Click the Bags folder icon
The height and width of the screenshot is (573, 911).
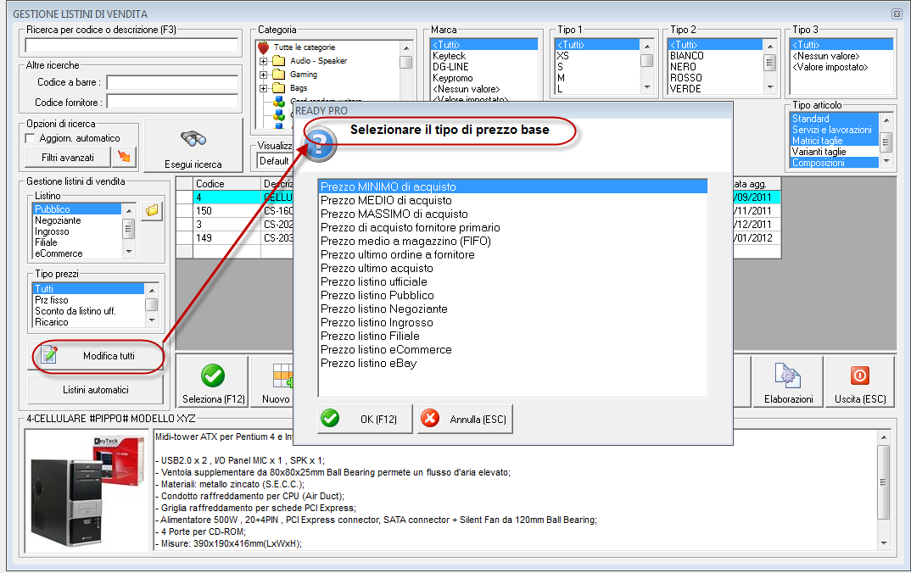tap(279, 87)
